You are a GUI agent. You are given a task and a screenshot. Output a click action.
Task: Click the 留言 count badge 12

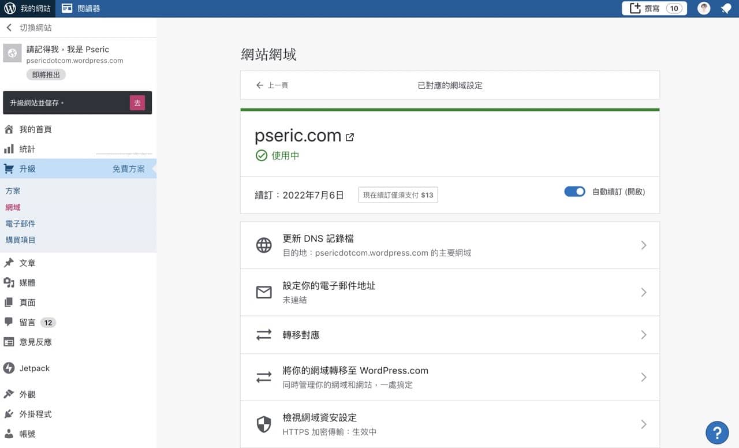point(48,323)
